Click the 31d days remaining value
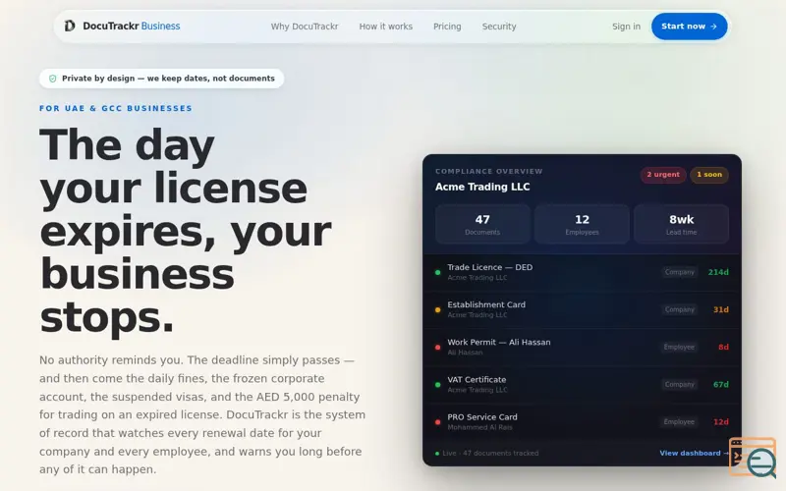This screenshot has width=786, height=491. click(x=721, y=310)
